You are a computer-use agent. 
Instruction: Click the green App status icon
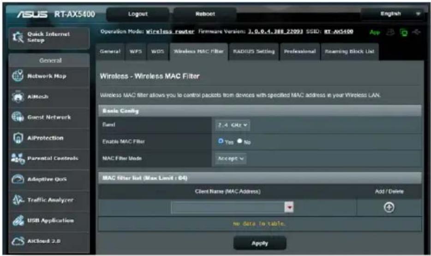point(375,33)
